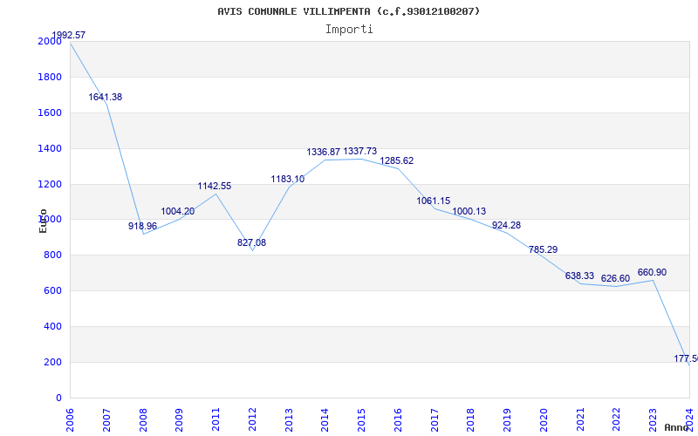Click the 2019 x-axis year label
698x436 pixels.
point(508,419)
